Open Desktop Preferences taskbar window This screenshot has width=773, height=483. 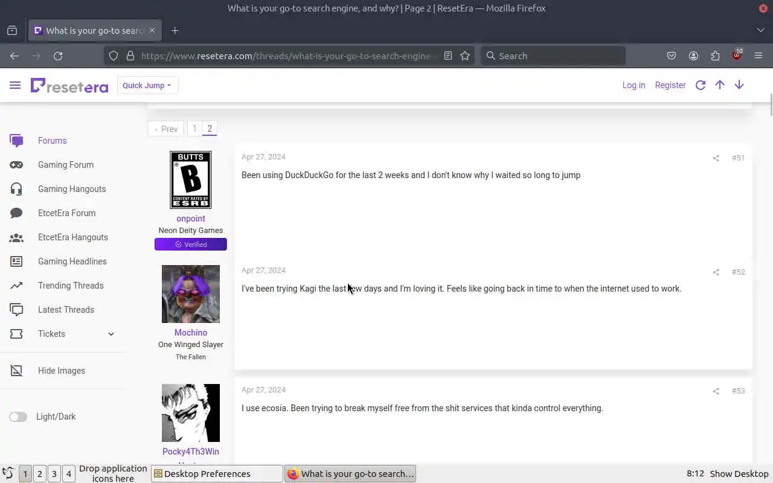(217, 474)
